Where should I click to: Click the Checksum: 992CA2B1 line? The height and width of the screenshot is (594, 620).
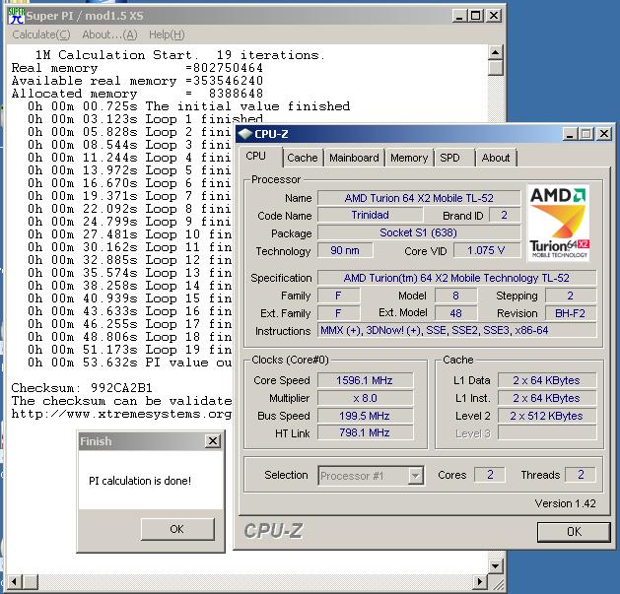point(82,388)
